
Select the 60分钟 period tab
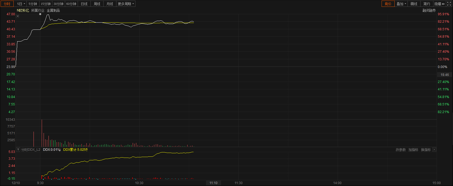click(71, 4)
